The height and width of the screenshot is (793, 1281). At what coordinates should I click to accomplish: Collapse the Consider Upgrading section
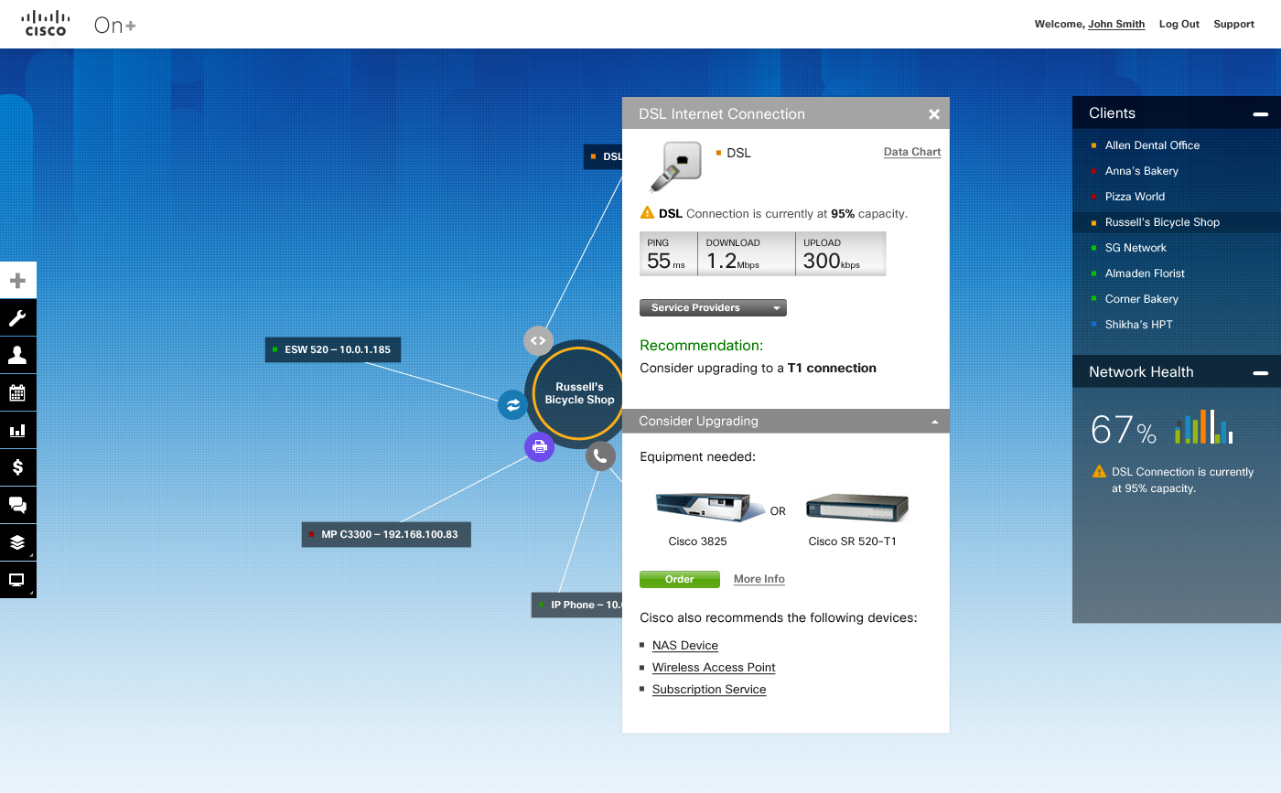[934, 422]
